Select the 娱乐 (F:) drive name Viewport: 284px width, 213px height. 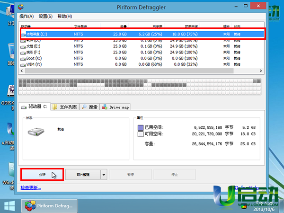33,52
